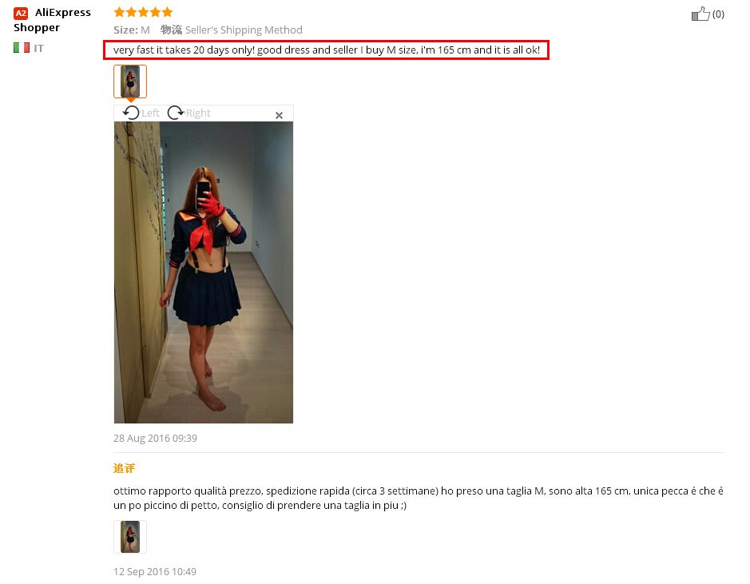Click the 28 Aug 2016 review date

click(x=155, y=438)
